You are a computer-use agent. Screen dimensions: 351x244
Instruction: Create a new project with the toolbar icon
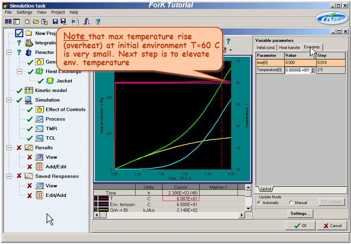tap(27, 22)
